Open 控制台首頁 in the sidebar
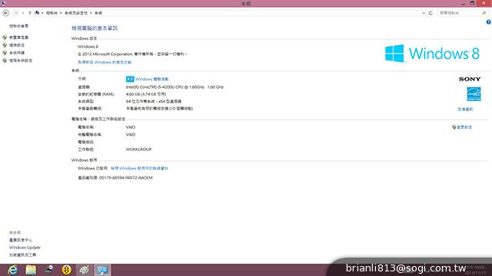The height and width of the screenshot is (276, 492). (x=18, y=26)
